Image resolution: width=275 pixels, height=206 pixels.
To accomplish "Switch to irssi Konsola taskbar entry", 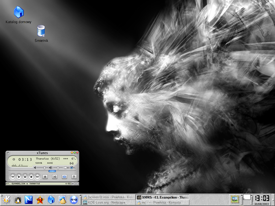I will (108, 197).
